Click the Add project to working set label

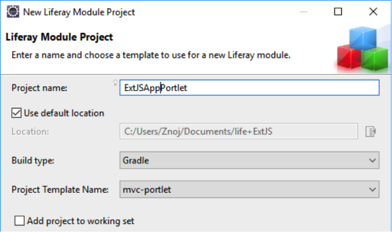tap(81, 221)
